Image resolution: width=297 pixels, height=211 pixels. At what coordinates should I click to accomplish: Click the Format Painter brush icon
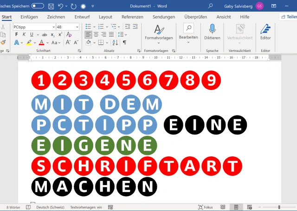[3, 42]
